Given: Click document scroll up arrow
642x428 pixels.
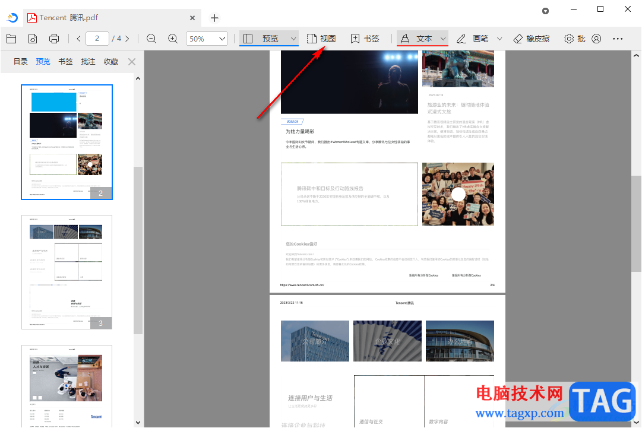Looking at the screenshot, I should coord(636,55).
